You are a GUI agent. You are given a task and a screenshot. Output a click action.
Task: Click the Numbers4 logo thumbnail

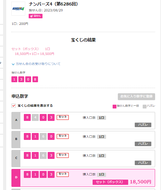tap(18, 9)
